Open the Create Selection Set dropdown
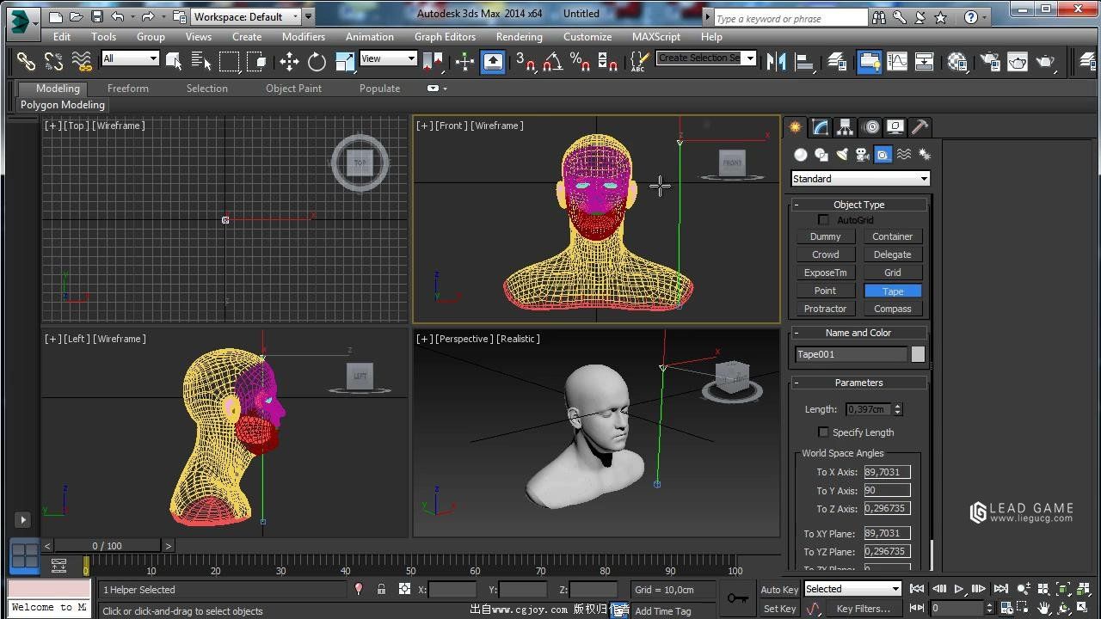The width and height of the screenshot is (1101, 619). (706, 58)
